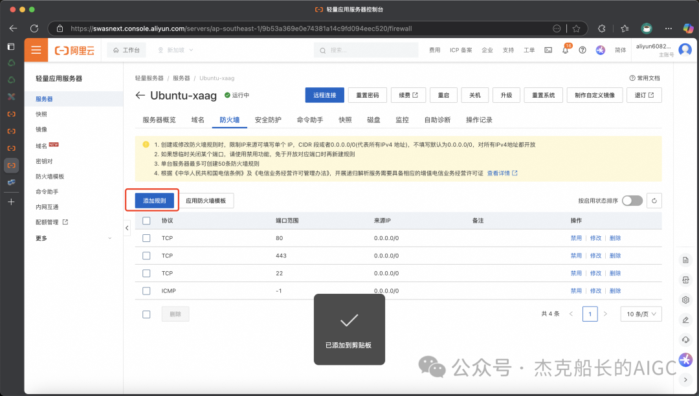Open the user avatar profile
Viewport: 699px width, 396px height.
click(x=685, y=49)
